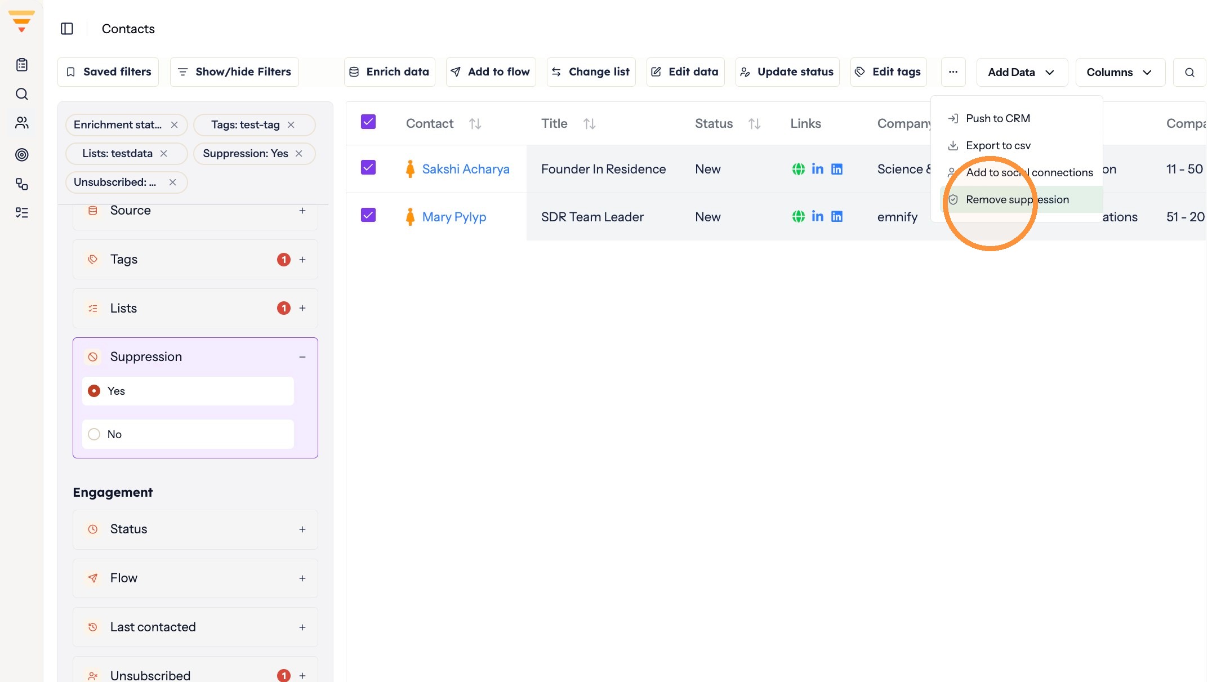Click the more actions ellipsis button
This screenshot has height=682, width=1221.
tap(953, 72)
